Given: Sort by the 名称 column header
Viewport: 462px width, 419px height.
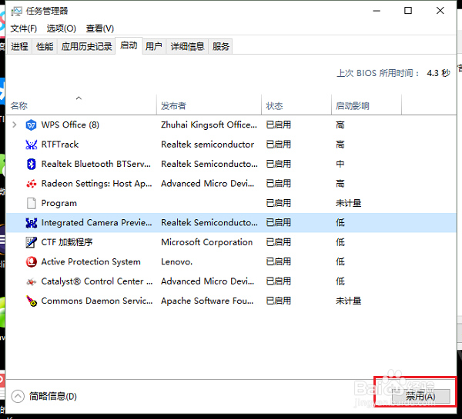Looking at the screenshot, I should [x=82, y=105].
